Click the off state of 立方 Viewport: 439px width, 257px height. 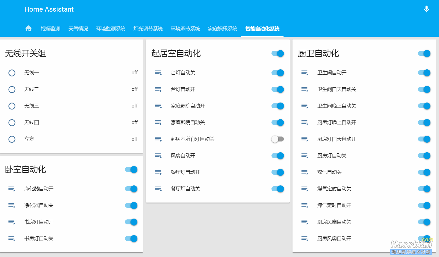(135, 139)
